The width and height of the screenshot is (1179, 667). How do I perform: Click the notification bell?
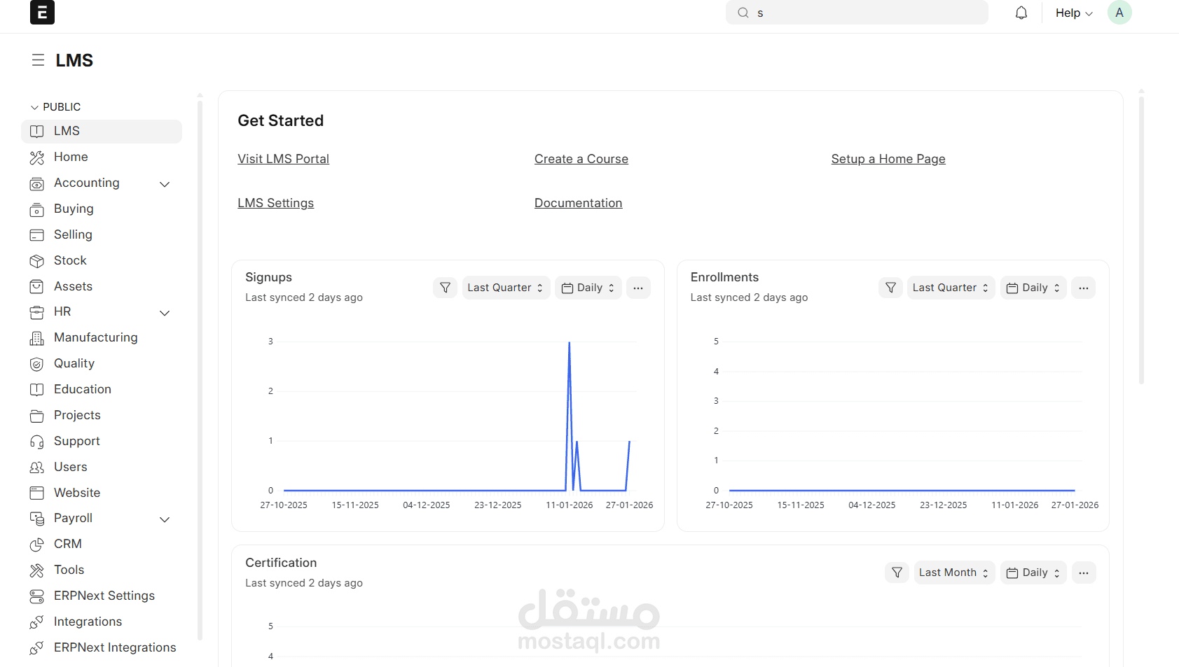[x=1021, y=12]
